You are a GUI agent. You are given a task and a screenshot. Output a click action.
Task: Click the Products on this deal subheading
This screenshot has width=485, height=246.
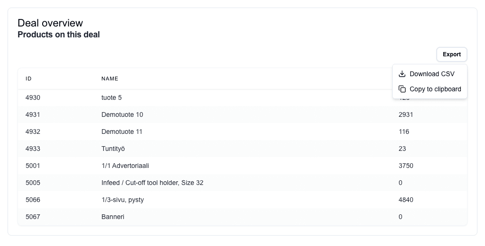coord(59,35)
